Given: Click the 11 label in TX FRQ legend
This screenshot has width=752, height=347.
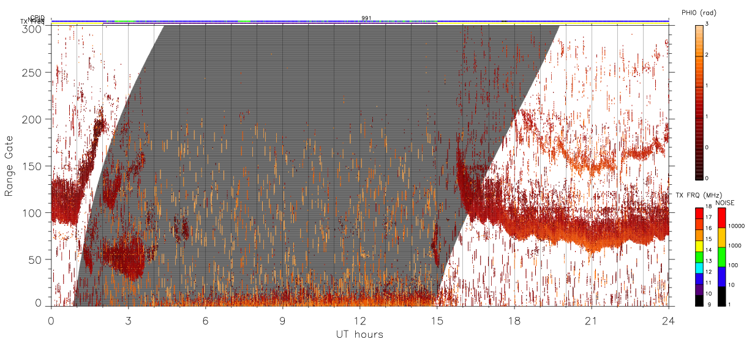Looking at the screenshot, I should tap(709, 283).
